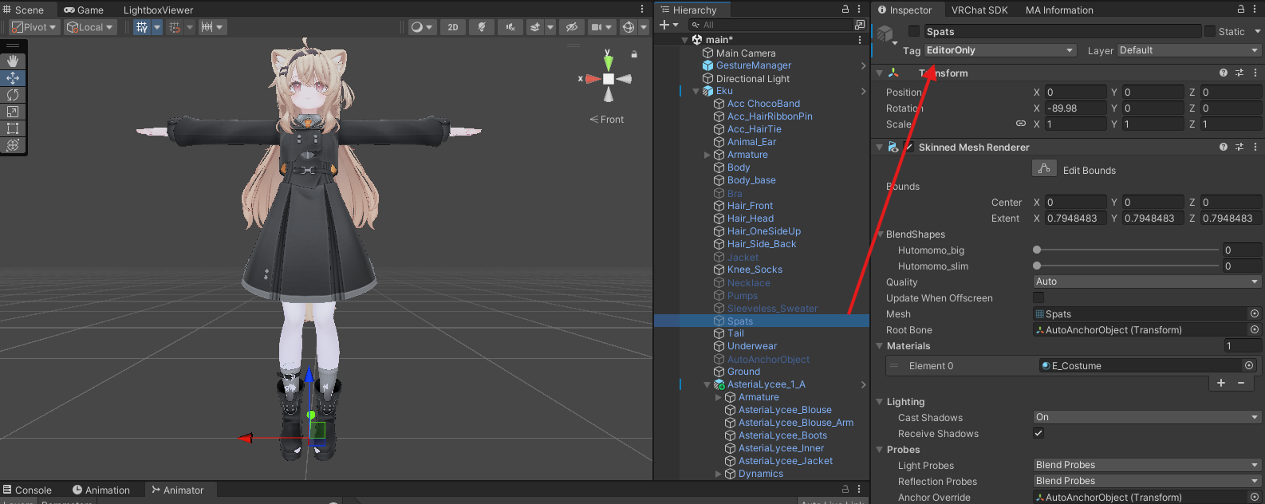Click the Edit Bounds icon button
Image resolution: width=1265 pixels, height=504 pixels.
[x=1043, y=169]
